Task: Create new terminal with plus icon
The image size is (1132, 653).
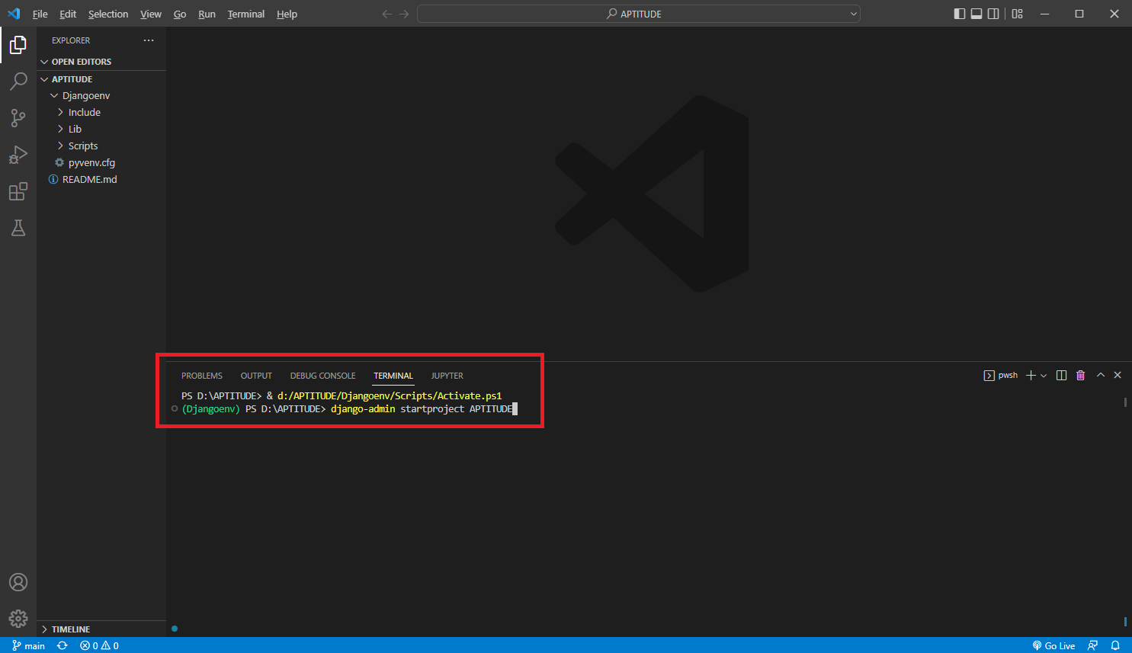Action: pos(1031,375)
